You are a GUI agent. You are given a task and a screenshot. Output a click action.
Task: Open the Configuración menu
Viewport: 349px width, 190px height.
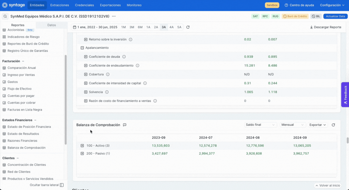click(x=332, y=5)
